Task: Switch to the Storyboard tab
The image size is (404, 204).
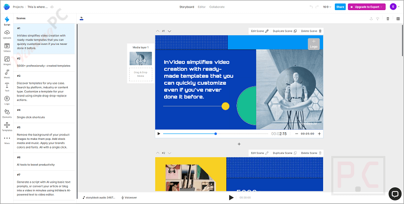Action: click(x=187, y=7)
